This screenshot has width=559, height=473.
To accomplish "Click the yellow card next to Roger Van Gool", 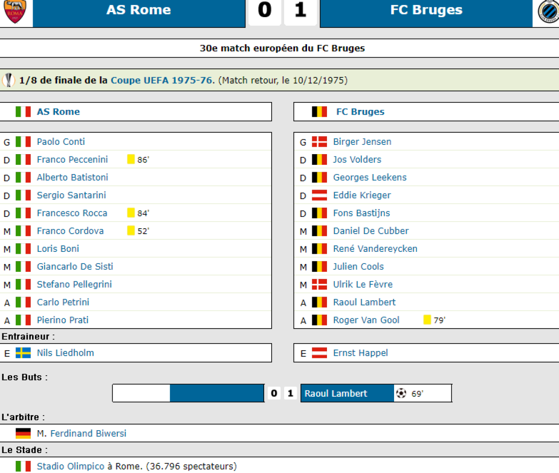I will pyautogui.click(x=427, y=320).
